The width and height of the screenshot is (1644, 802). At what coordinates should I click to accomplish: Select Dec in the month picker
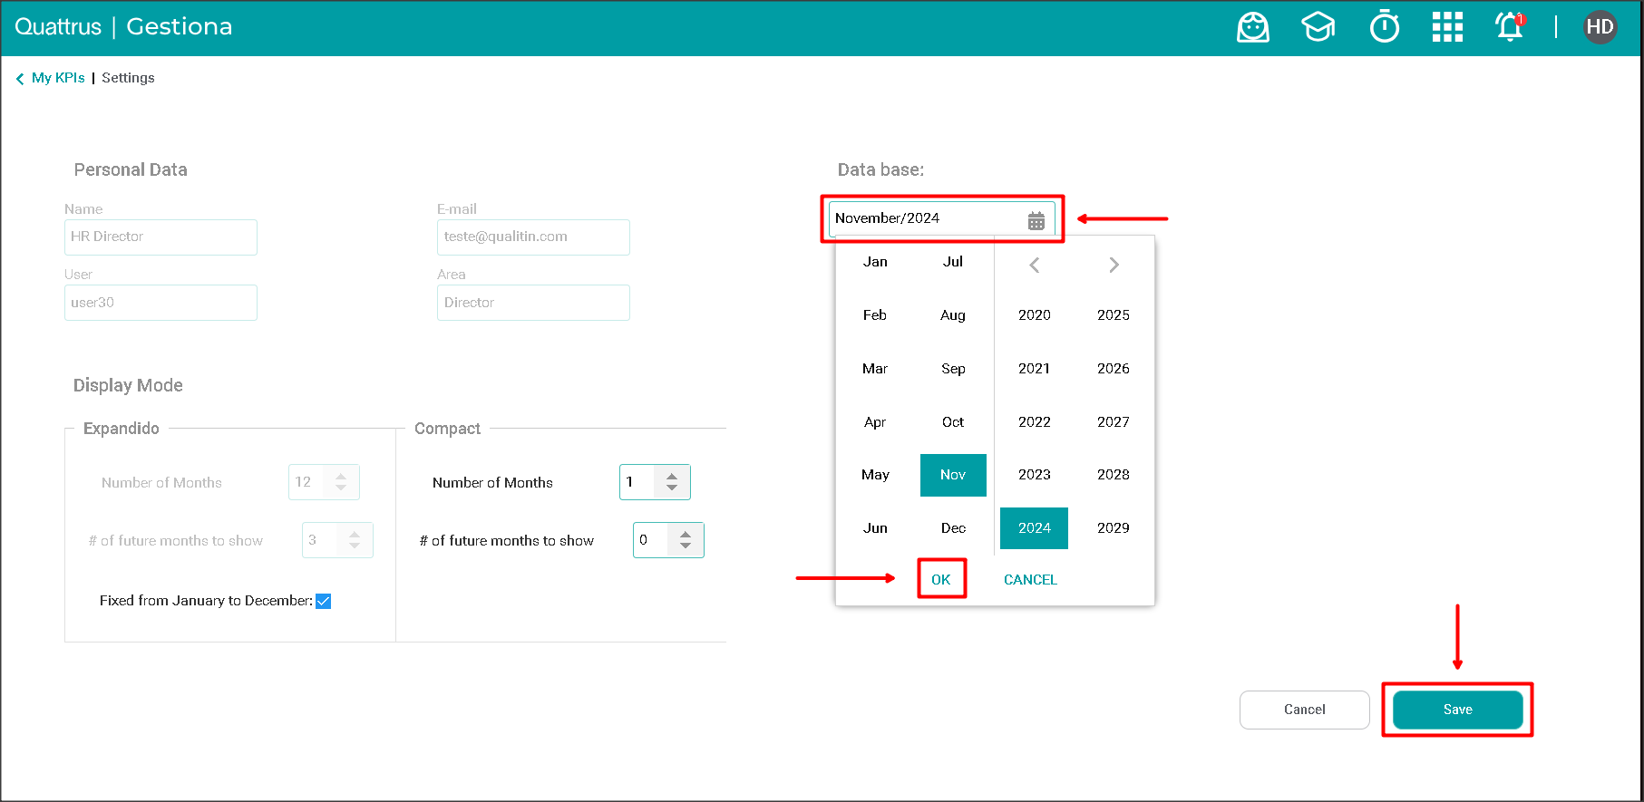pos(953,528)
